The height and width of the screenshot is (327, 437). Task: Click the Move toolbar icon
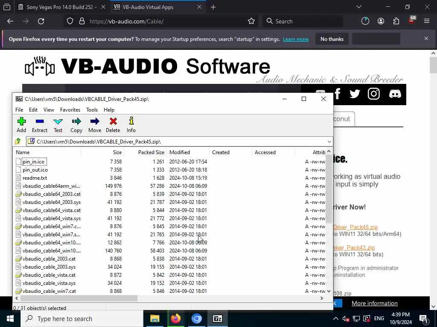pyautogui.click(x=95, y=125)
